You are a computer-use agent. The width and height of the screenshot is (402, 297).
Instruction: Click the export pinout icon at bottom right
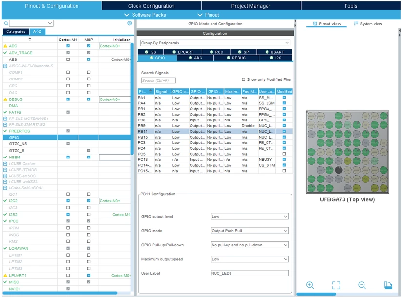tap(388, 285)
